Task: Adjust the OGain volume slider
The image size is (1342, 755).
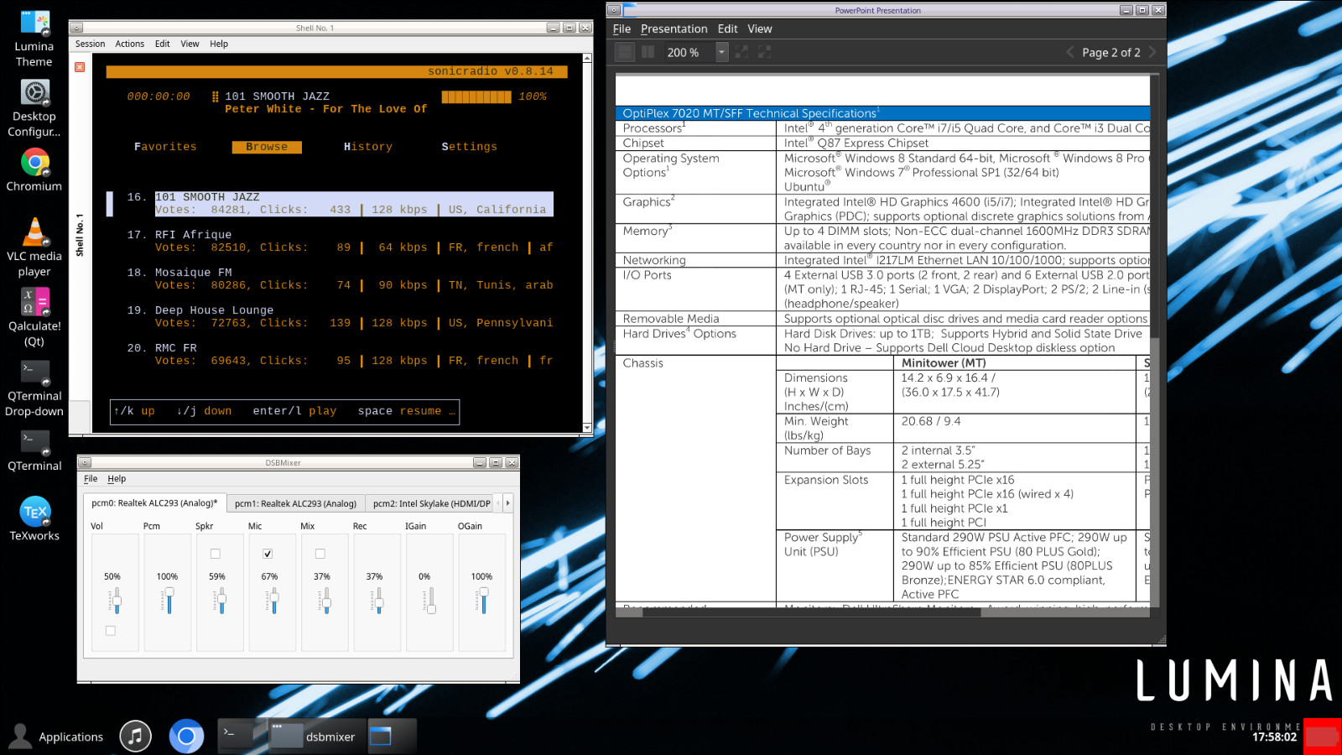Action: [484, 601]
